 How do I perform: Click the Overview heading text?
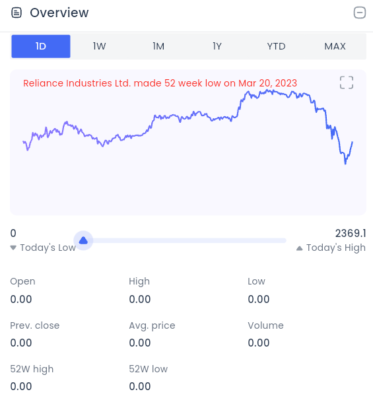(x=59, y=13)
